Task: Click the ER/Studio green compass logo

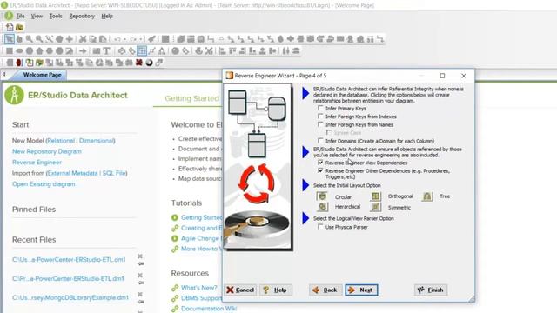Action: (x=15, y=95)
